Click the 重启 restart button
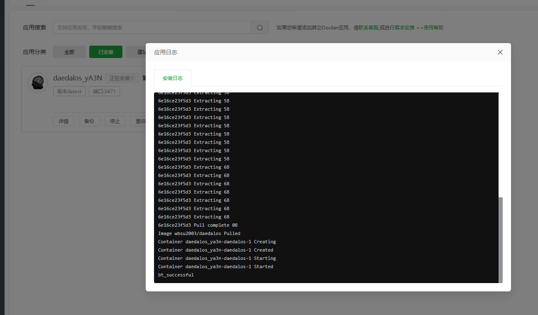The height and width of the screenshot is (315, 538). coord(138,121)
